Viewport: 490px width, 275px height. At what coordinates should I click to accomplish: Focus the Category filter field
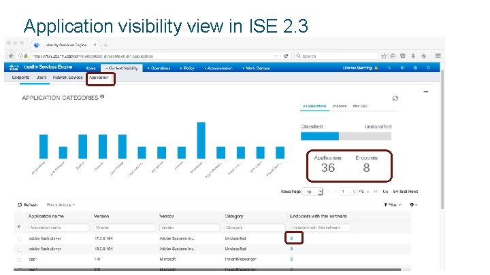pos(255,227)
